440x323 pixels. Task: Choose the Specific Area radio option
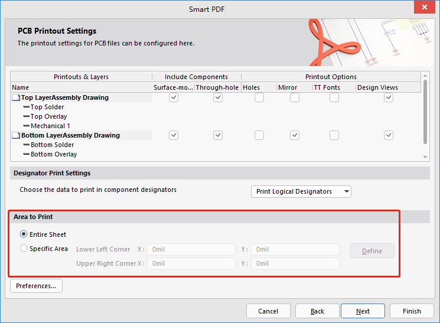coord(24,249)
